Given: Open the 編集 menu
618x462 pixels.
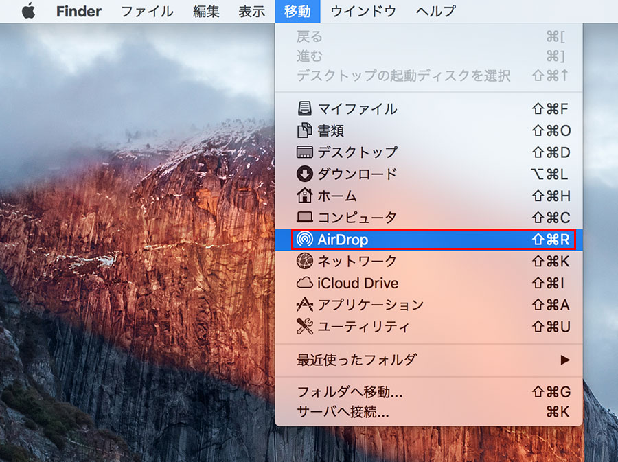Looking at the screenshot, I should point(206,12).
